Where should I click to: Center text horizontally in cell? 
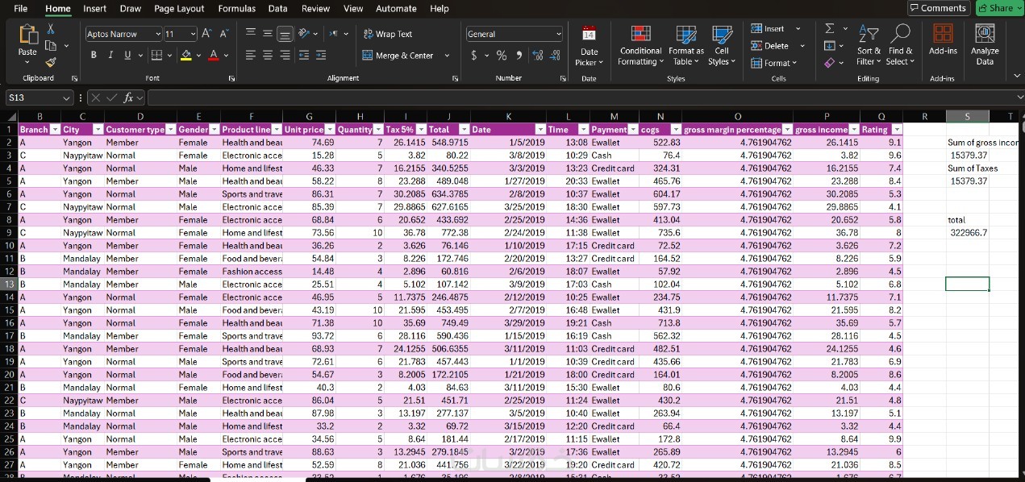click(x=267, y=55)
